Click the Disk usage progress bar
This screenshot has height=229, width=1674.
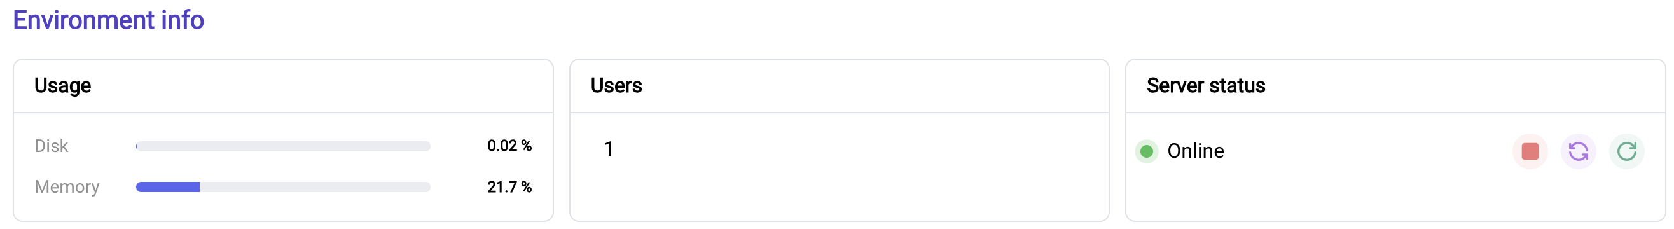[x=282, y=146]
